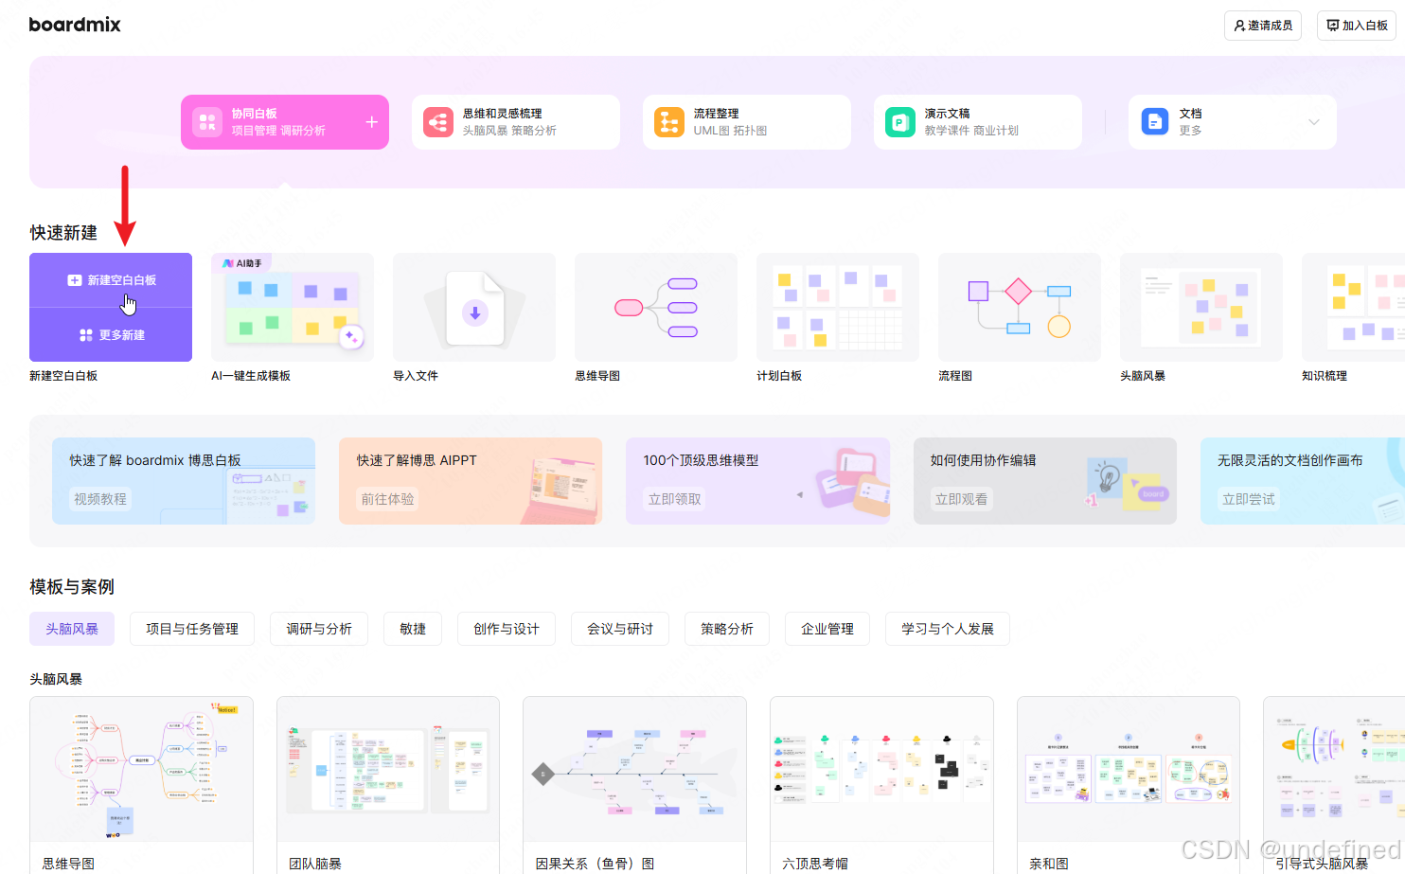
Task: Open the 团队脑暴 template thumbnail
Action: click(388, 769)
